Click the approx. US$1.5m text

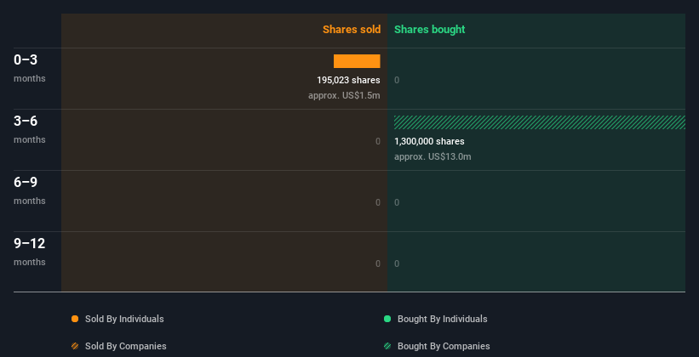tap(344, 95)
